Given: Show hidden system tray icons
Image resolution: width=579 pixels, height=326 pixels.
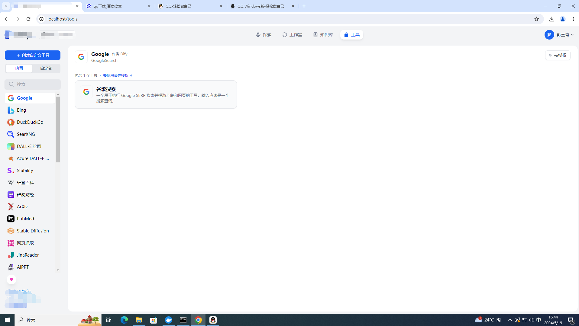Looking at the screenshot, I should (510, 320).
